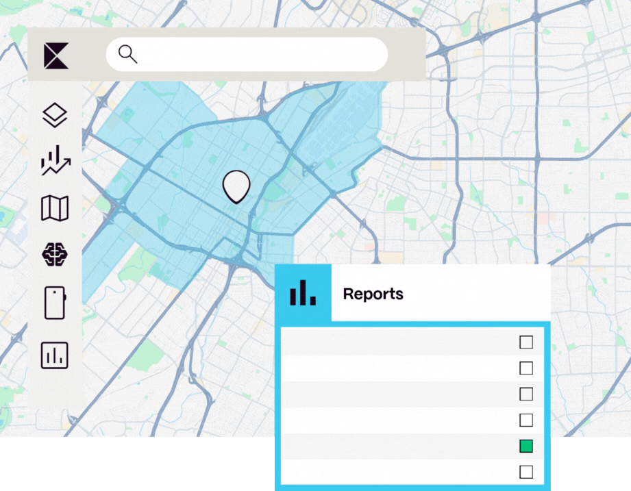This screenshot has height=491, width=631.
Task: Select the bar chart reports tool
Action: (55, 355)
